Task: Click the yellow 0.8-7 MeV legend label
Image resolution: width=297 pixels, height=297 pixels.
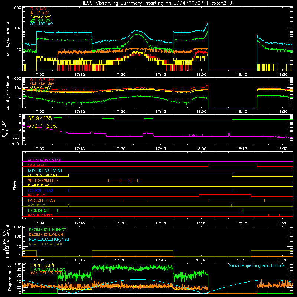Action: click(x=40, y=87)
